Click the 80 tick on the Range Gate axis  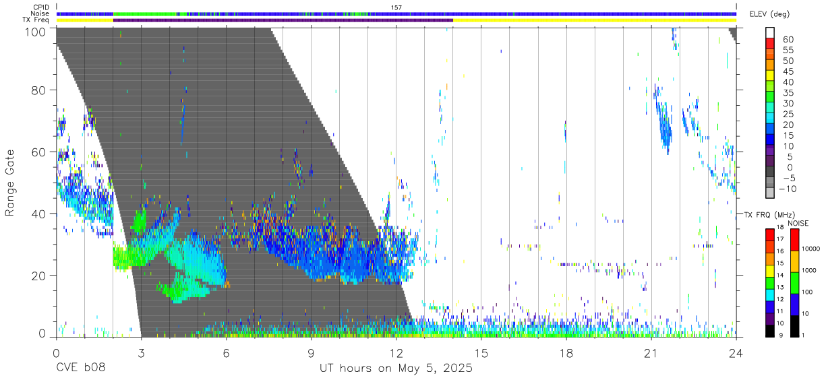click(40, 90)
